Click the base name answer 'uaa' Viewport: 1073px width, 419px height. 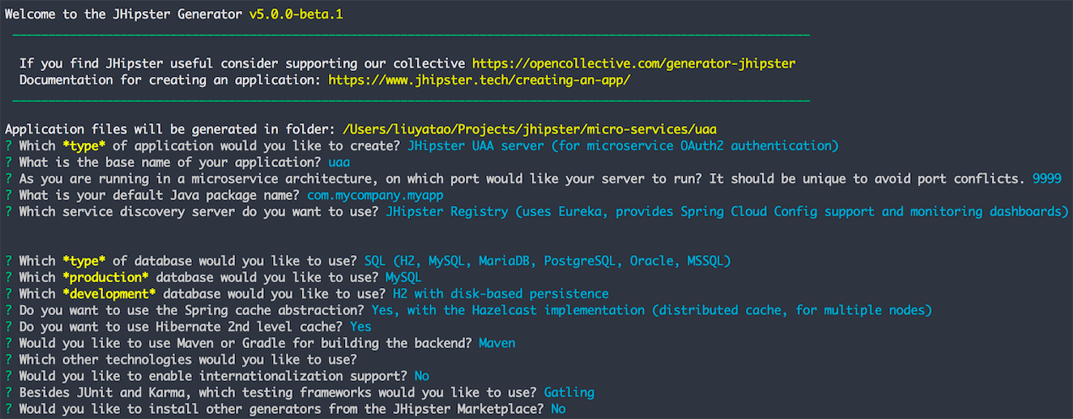[339, 162]
